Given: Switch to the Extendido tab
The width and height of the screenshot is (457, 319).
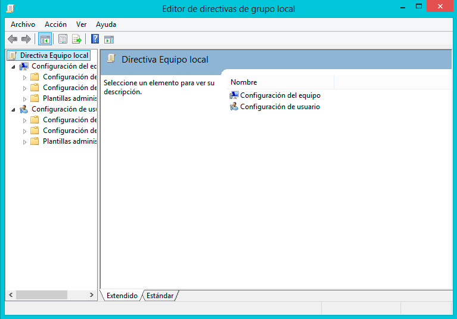Looking at the screenshot, I should [122, 296].
